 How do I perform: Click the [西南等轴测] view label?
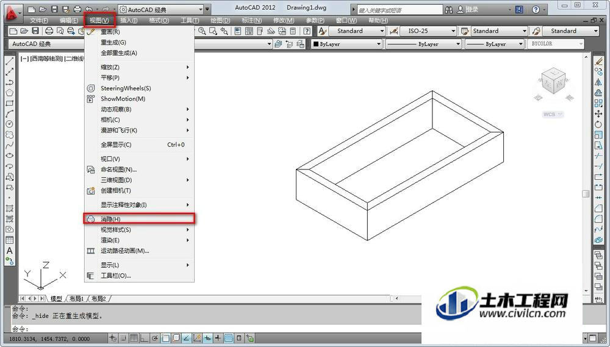(x=47, y=59)
